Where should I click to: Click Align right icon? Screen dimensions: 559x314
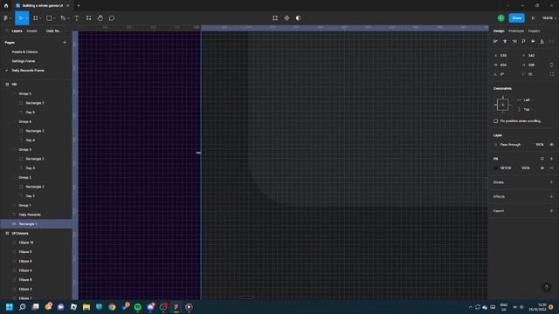[x=514, y=41]
